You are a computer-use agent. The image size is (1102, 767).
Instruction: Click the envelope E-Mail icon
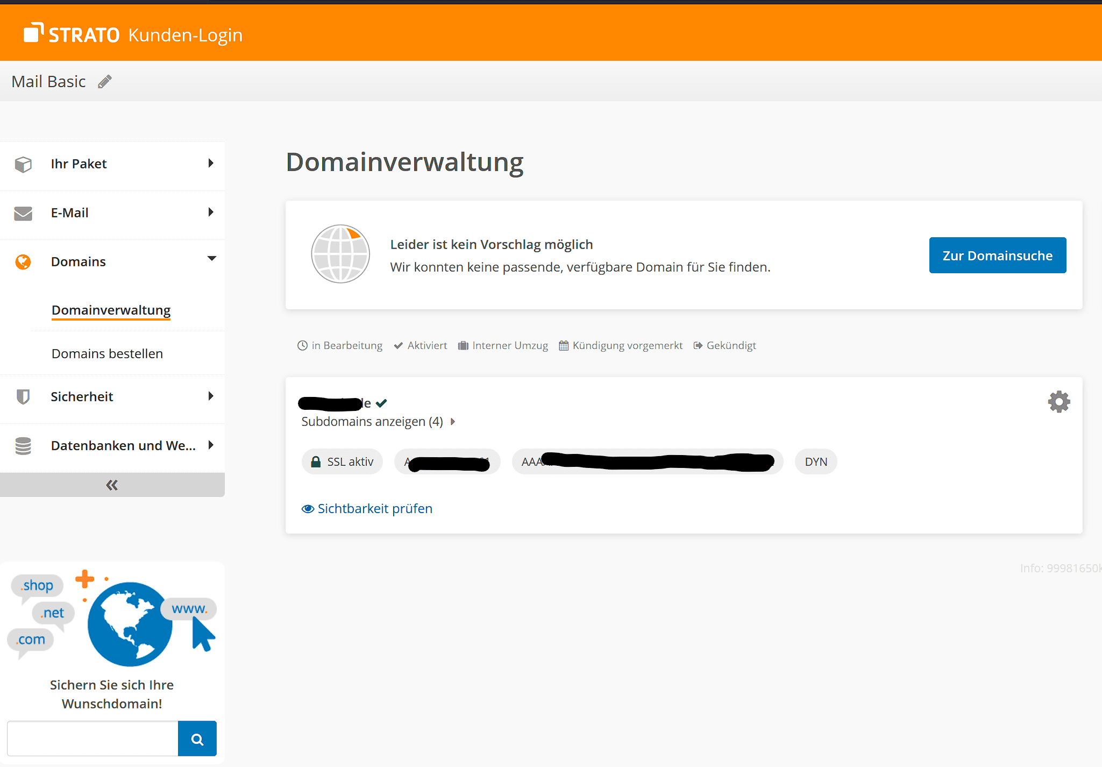click(23, 214)
